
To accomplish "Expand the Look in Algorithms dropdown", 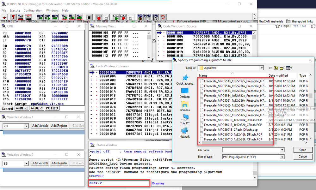I will 261,68.
